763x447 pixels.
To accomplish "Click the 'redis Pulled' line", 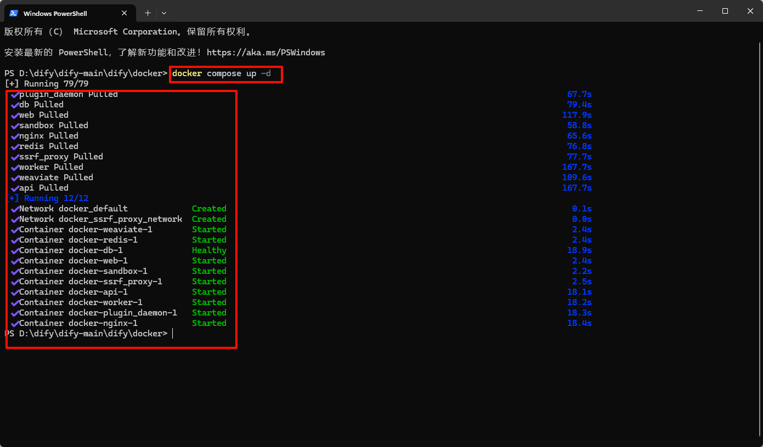I will click(x=49, y=146).
